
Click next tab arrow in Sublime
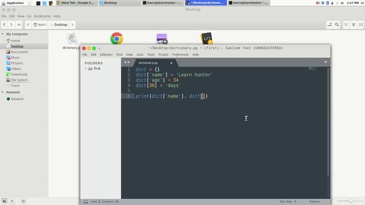point(128,62)
